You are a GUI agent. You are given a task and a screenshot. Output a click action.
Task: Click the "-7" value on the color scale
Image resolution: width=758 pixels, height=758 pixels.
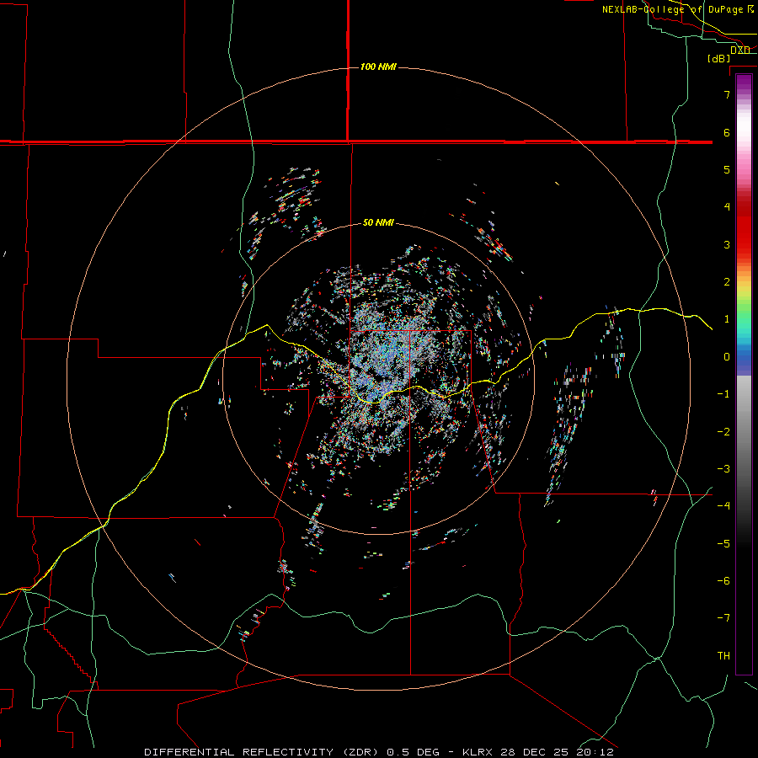(x=723, y=618)
